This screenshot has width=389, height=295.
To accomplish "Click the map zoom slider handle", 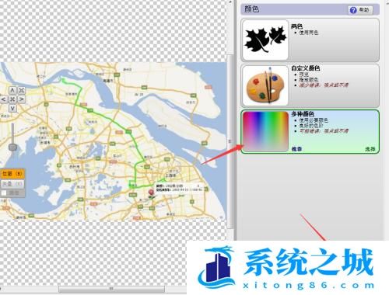I will point(12,147).
